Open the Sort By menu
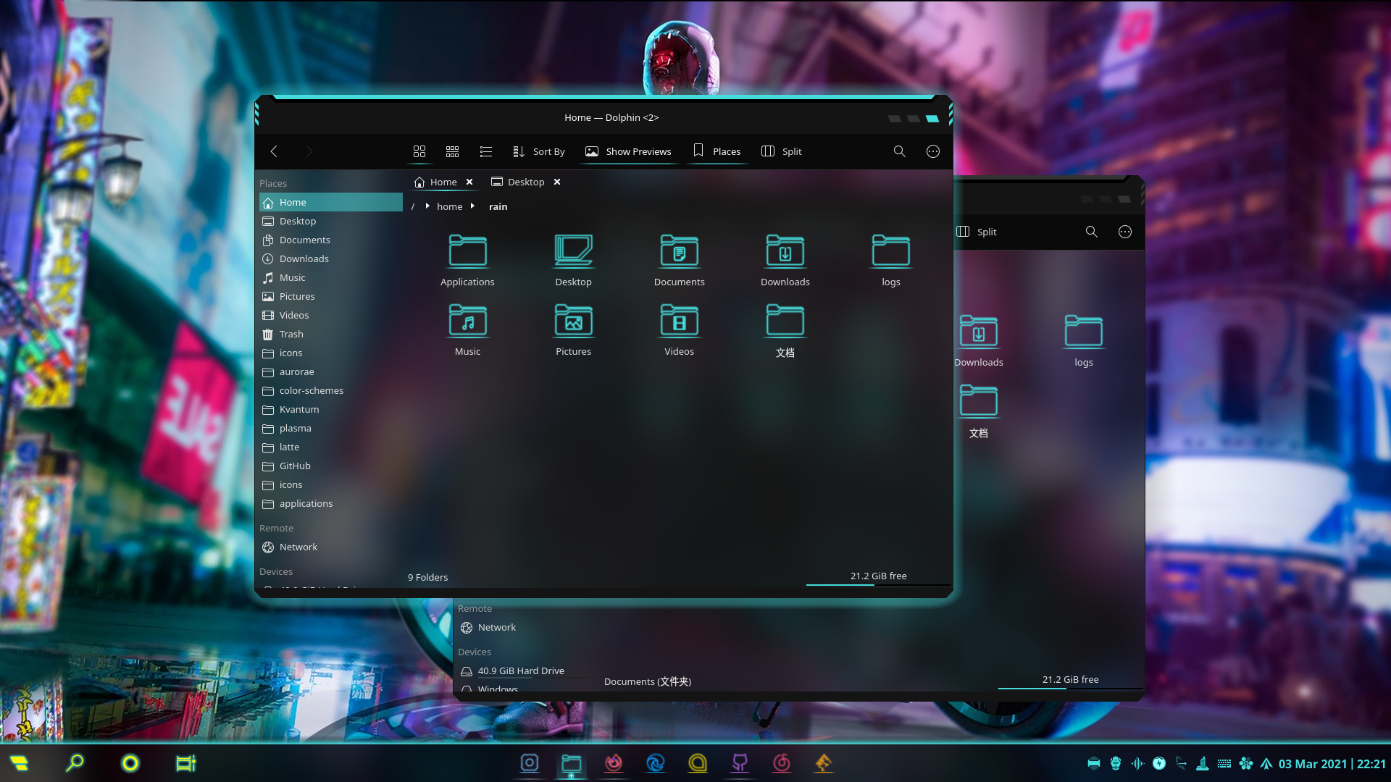Image resolution: width=1391 pixels, height=782 pixels. (x=539, y=151)
